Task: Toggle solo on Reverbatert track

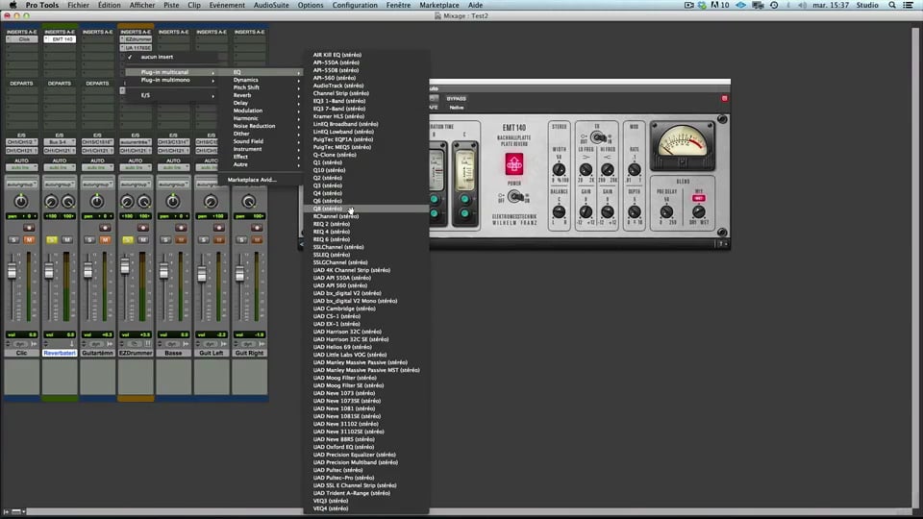Action: click(52, 239)
